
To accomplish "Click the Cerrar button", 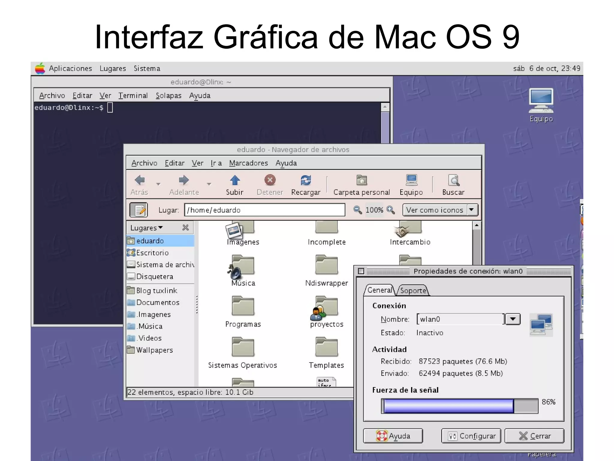I will tap(534, 436).
